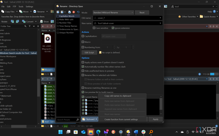Enable the Case sensitive checkbox

pyautogui.click(x=94, y=28)
